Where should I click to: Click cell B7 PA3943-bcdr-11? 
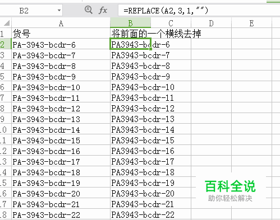(x=130, y=97)
